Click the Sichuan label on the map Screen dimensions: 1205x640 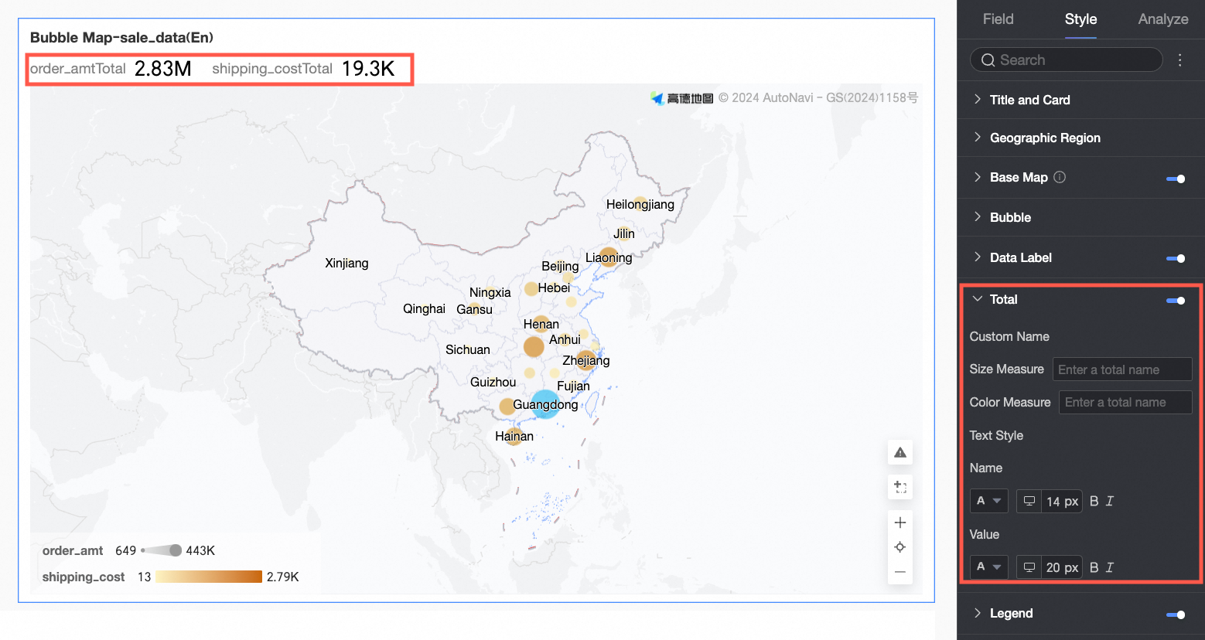coord(468,350)
